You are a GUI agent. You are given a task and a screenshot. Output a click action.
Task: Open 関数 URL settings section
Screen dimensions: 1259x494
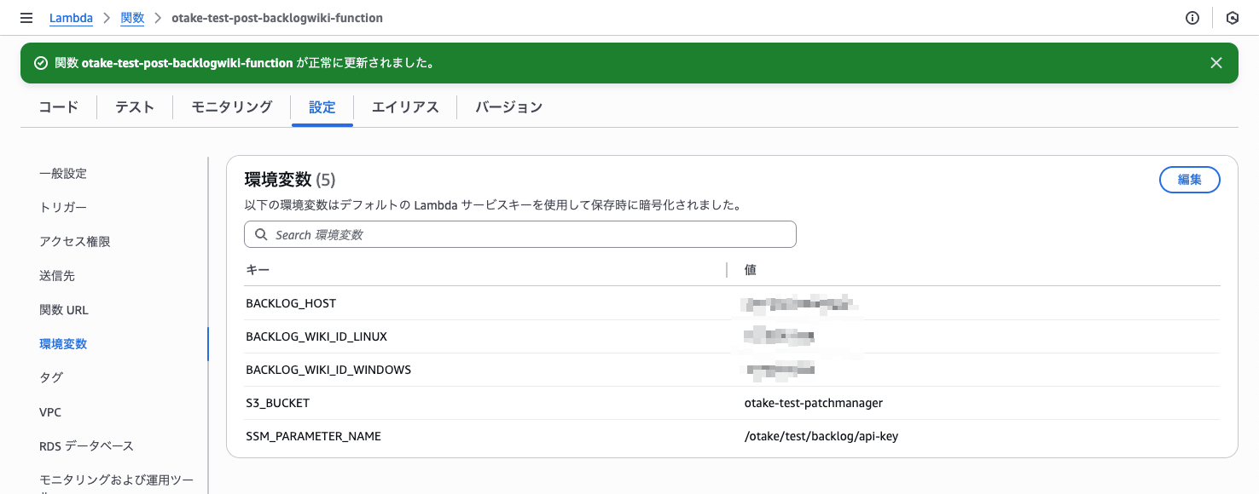64,310
